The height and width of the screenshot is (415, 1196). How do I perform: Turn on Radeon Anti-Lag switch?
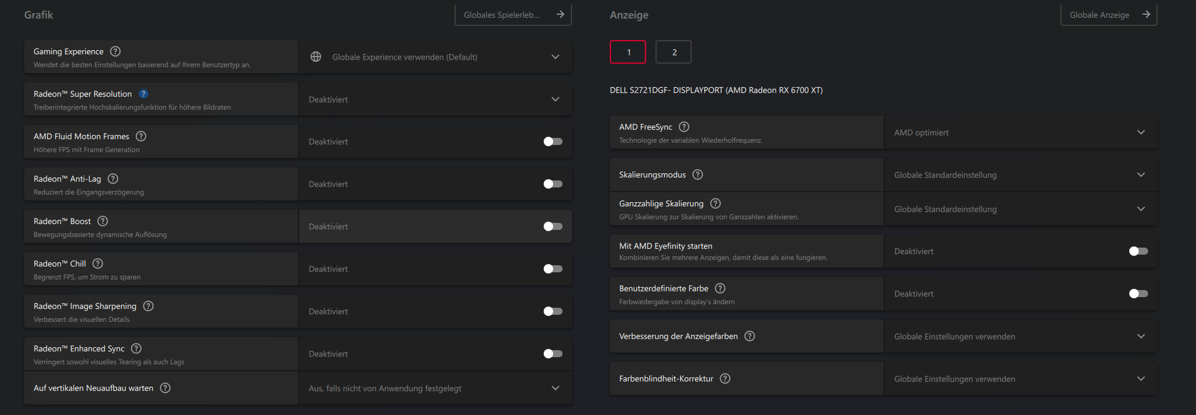(x=553, y=184)
